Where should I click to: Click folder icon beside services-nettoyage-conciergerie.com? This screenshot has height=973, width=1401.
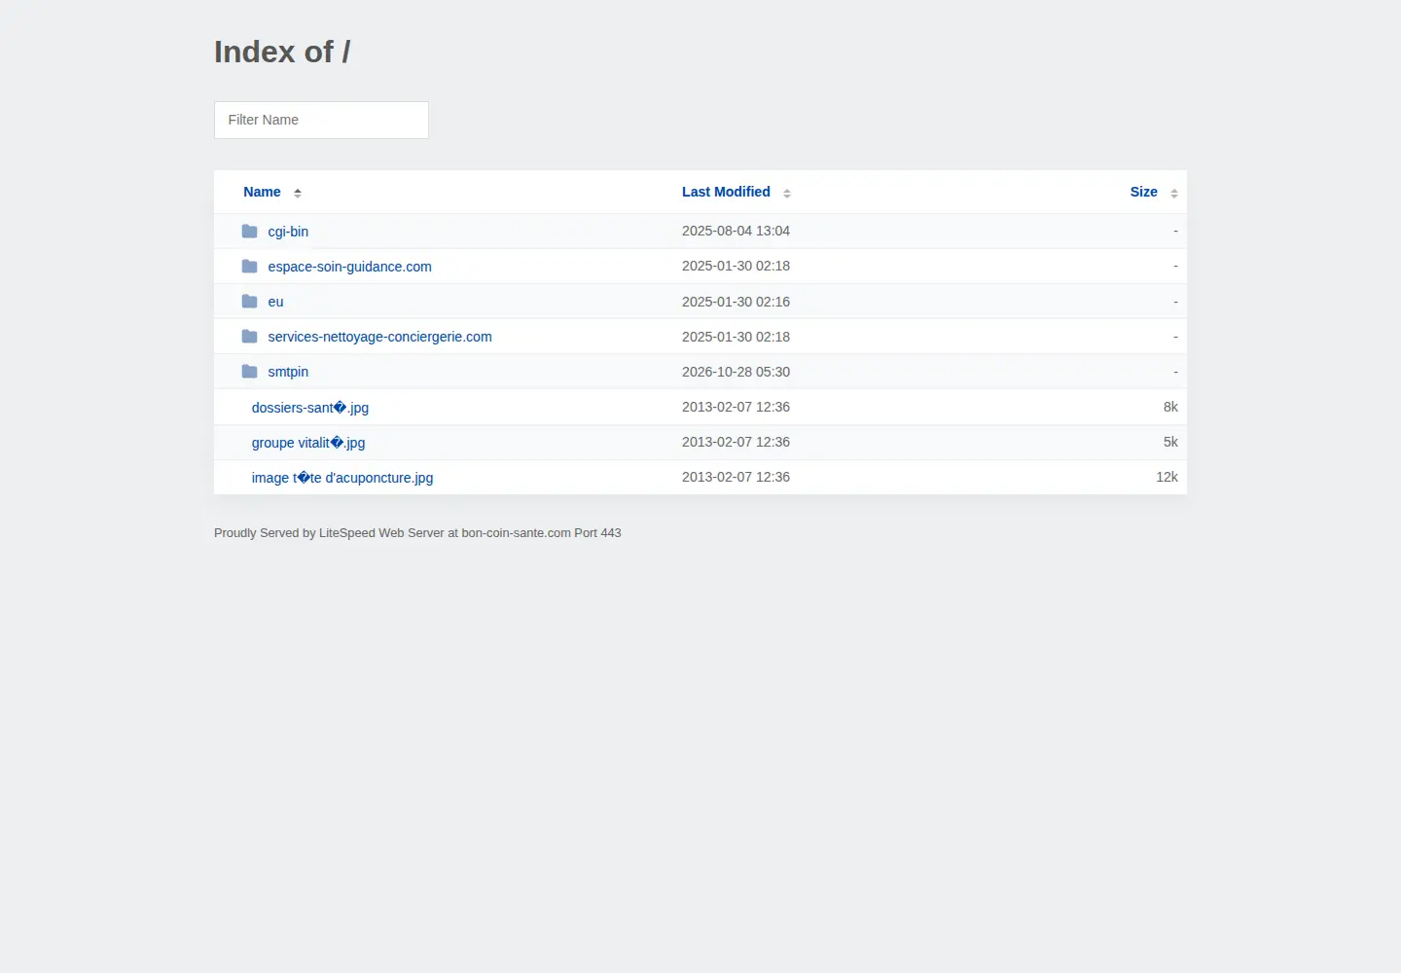click(250, 337)
